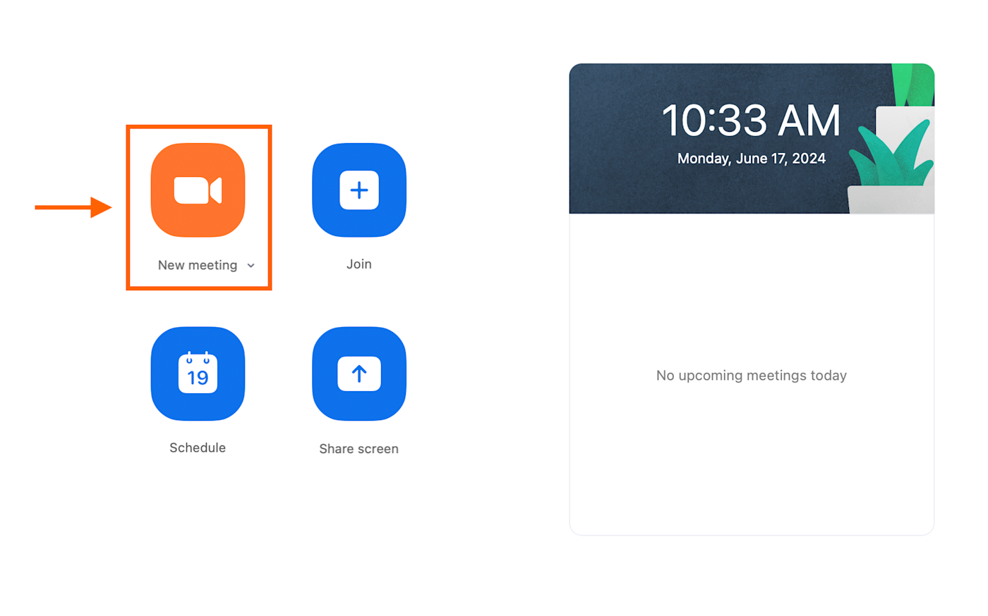Expand the New meeting dropdown chevron
The width and height of the screenshot is (988, 616).
click(x=251, y=266)
